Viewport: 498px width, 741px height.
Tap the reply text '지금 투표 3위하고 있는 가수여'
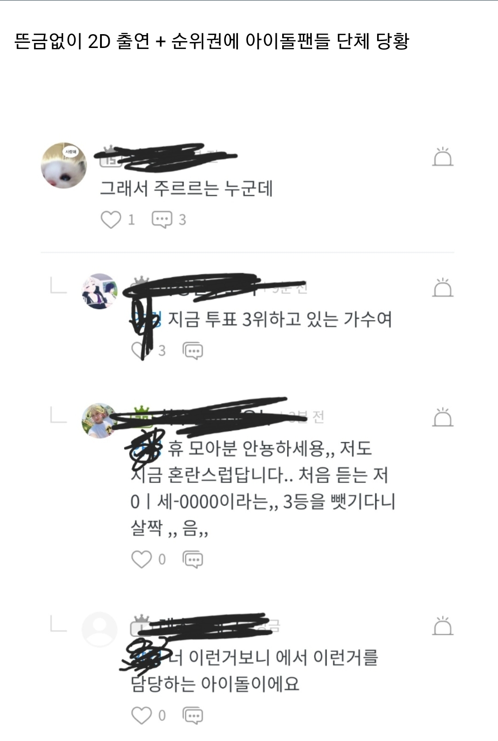click(280, 319)
